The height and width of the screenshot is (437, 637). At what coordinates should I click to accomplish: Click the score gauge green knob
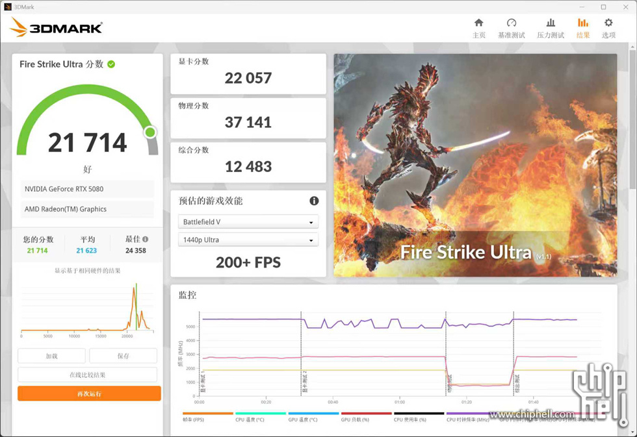click(150, 132)
